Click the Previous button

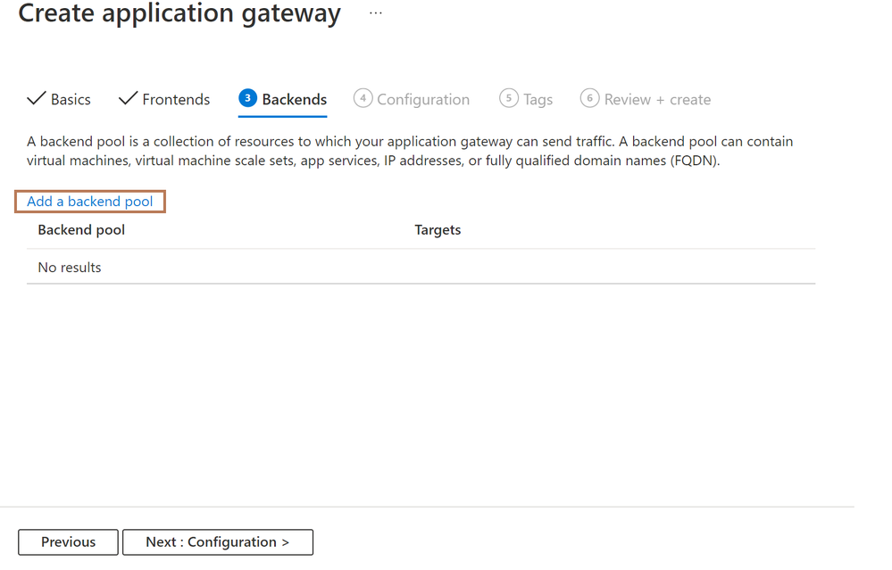coord(68,542)
